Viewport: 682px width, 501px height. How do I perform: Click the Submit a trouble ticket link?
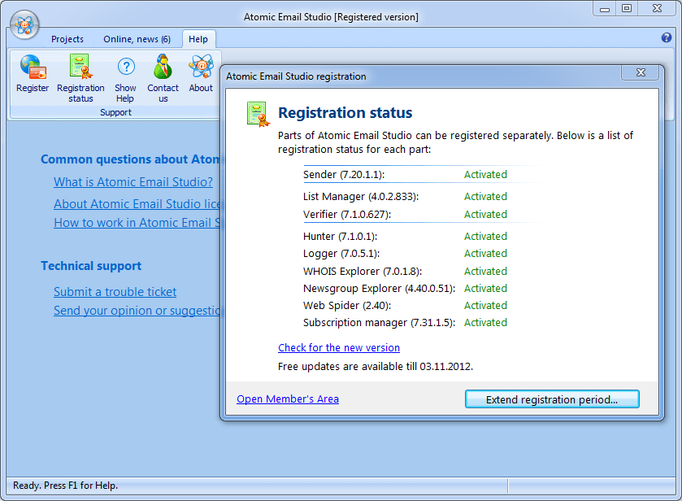tap(115, 292)
